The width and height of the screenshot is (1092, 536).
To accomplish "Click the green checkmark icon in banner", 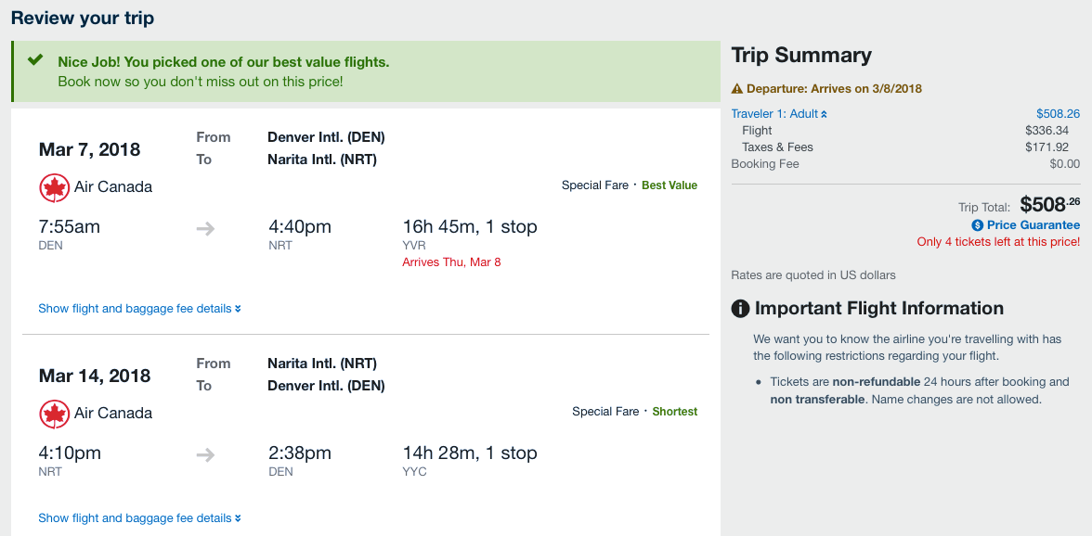I will click(x=35, y=61).
